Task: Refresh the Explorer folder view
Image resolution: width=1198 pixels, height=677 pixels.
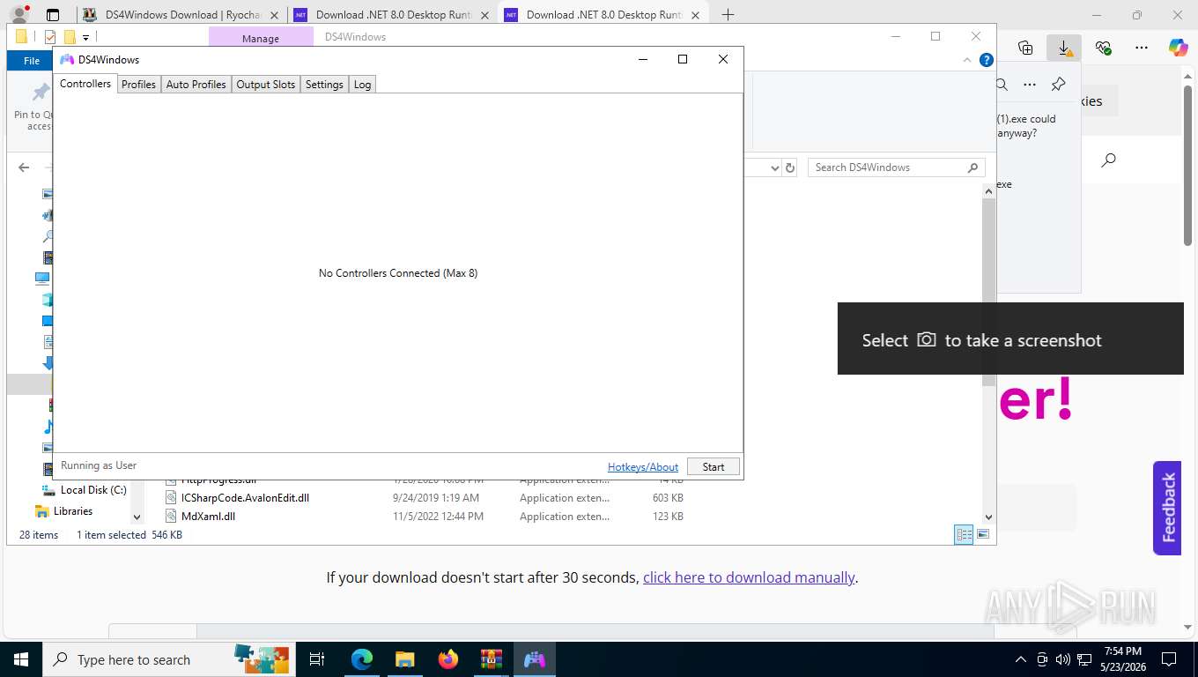Action: coord(790,167)
